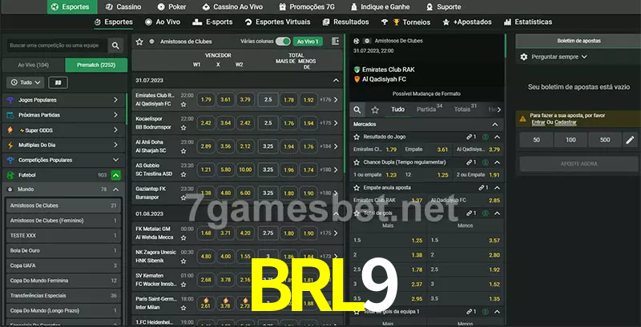Screen dimensions: 641x327
Task: Go to E-sports sub-navigation
Action: 212,22
